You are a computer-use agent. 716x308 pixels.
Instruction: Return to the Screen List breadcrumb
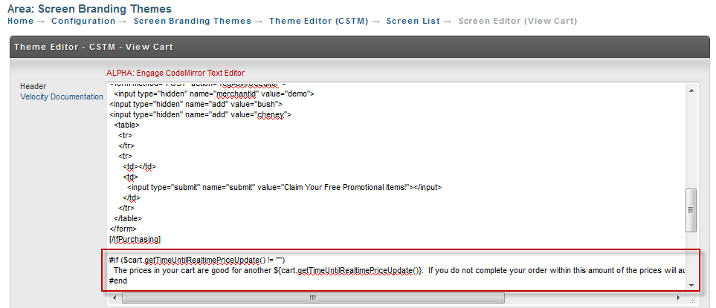[413, 21]
